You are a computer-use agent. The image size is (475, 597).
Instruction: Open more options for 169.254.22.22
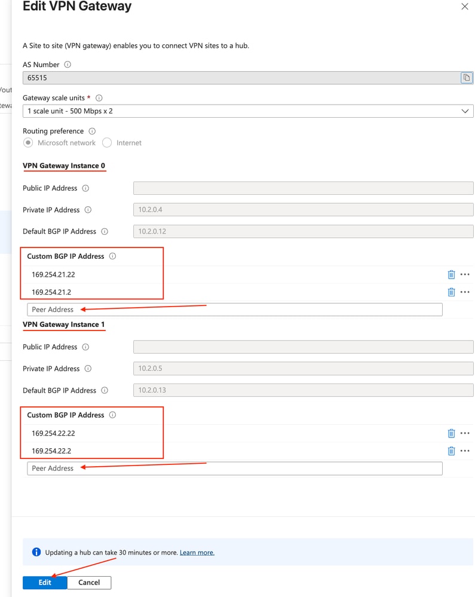point(465,433)
